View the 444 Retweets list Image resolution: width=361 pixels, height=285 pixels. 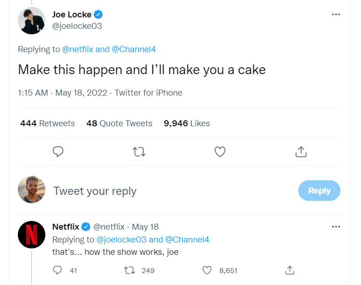click(48, 123)
